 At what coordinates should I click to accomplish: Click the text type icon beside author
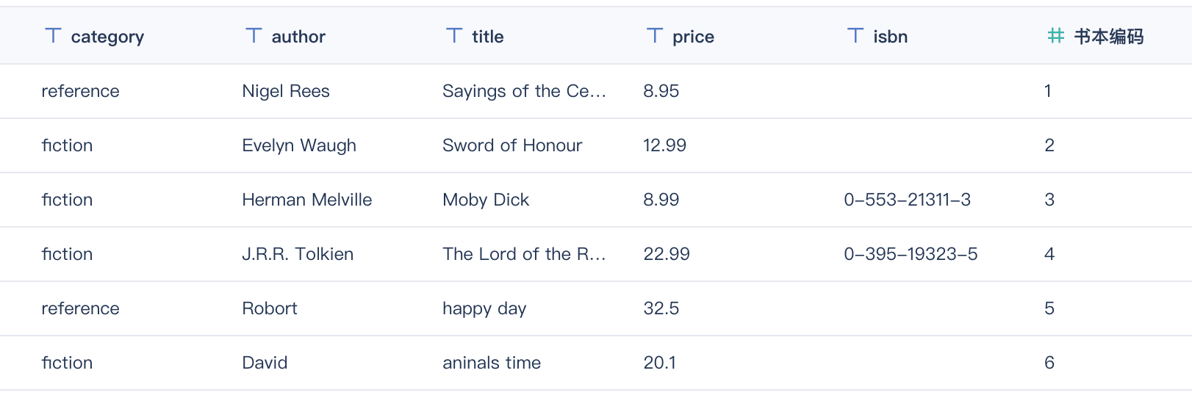click(x=254, y=36)
